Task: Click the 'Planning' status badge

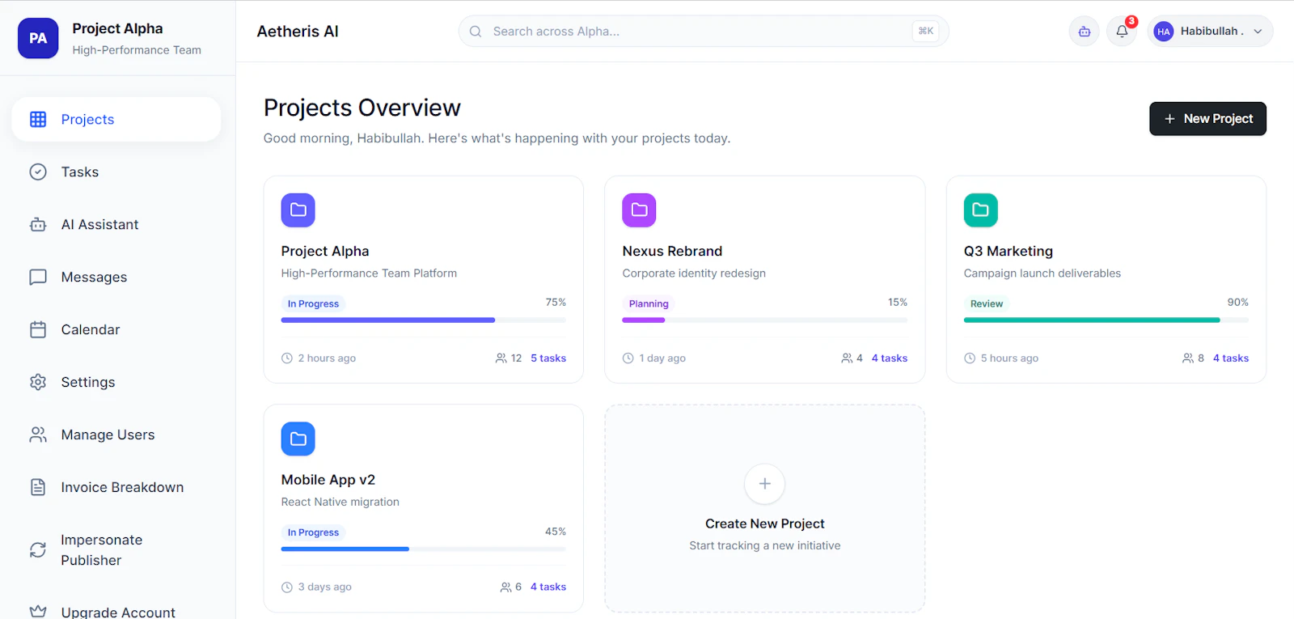Action: 649,304
